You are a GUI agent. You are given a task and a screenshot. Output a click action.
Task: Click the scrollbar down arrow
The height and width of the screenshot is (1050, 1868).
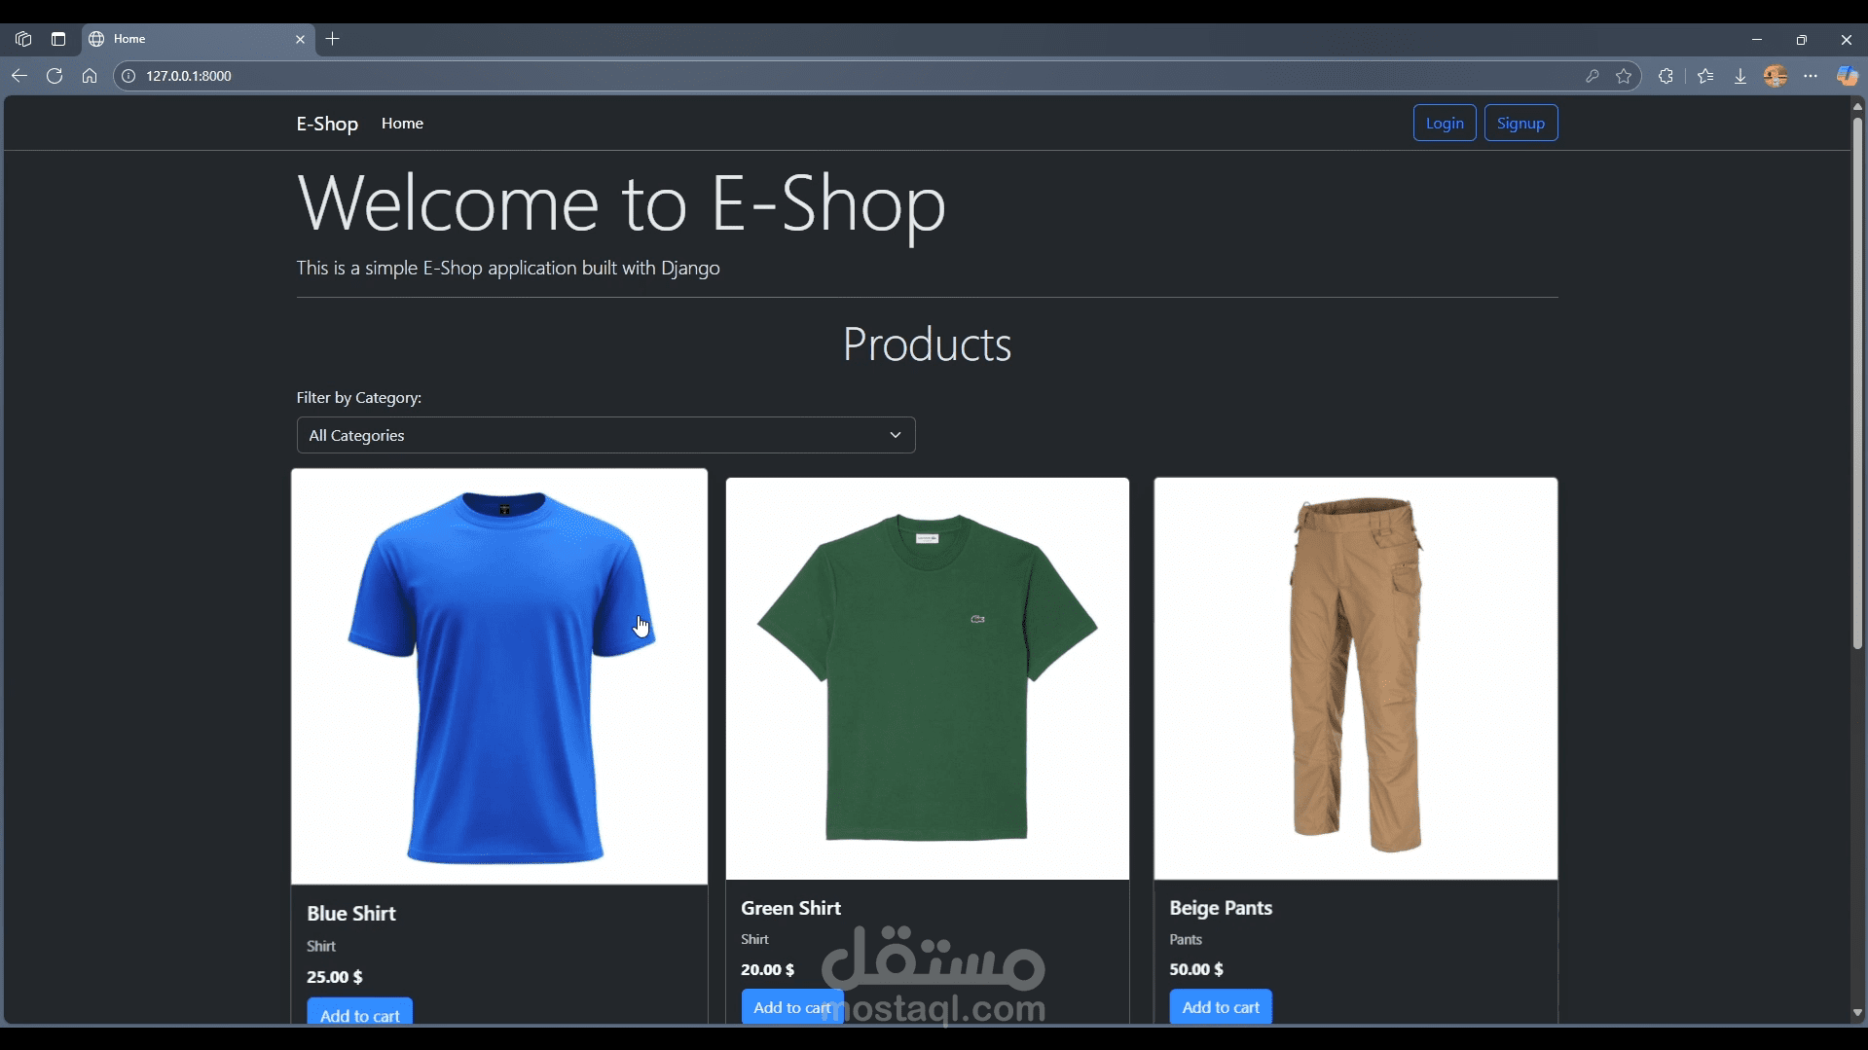(1857, 1014)
